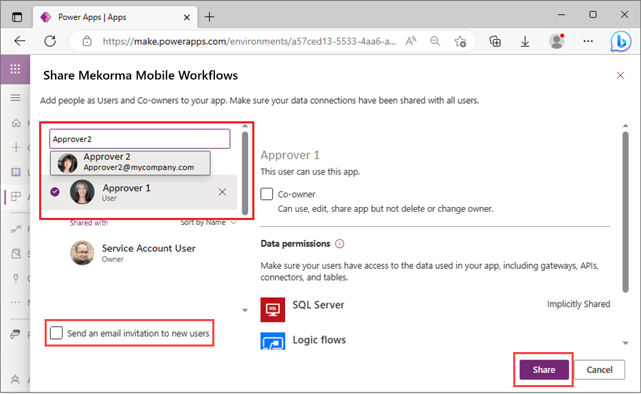Close the Power Apps browser tab

coord(186,17)
